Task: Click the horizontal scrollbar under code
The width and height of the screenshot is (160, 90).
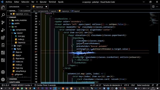Action: (x=68, y=83)
